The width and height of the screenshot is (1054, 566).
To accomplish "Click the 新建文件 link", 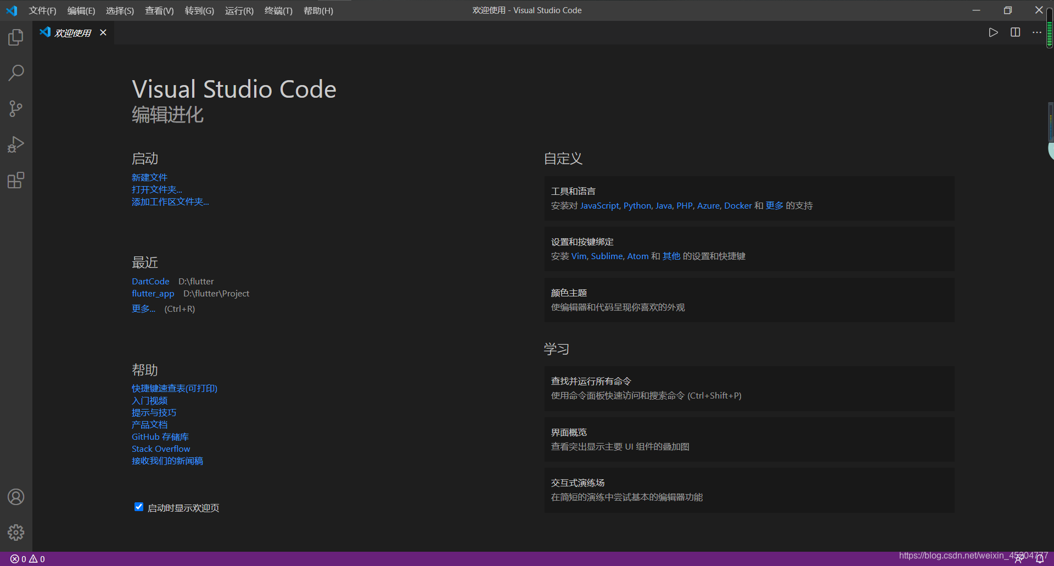I will pos(149,177).
